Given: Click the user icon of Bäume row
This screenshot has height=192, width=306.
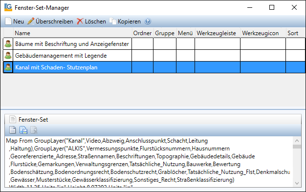Looking at the screenshot, I should [x=8, y=43].
